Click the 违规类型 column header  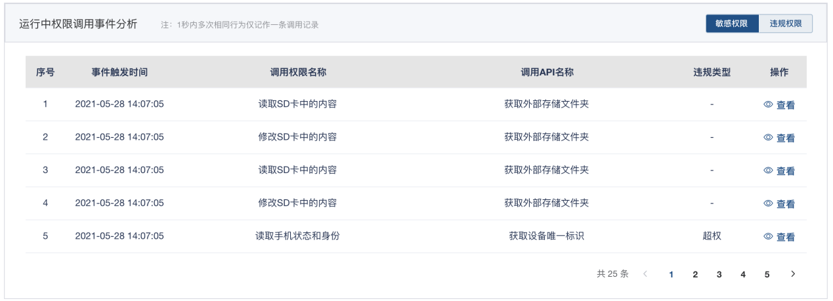[712, 72]
